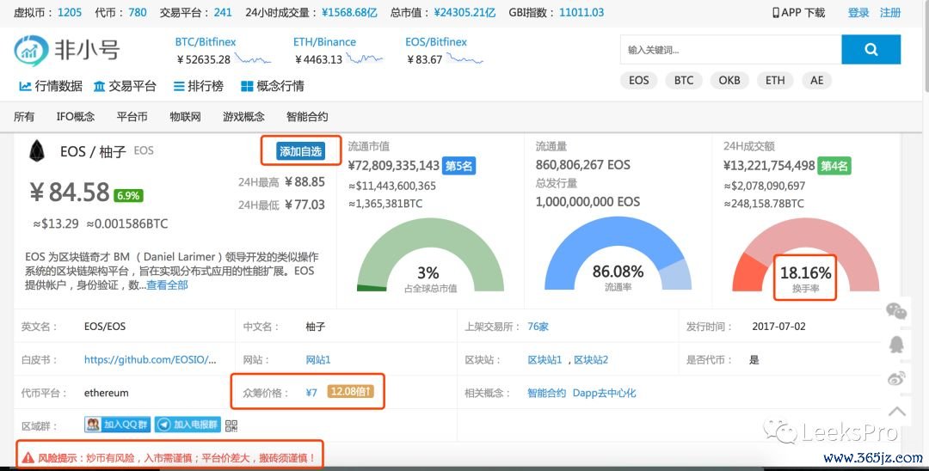Click the ETH/Binance ticker label
This screenshot has height=471, width=929.
coord(324,42)
